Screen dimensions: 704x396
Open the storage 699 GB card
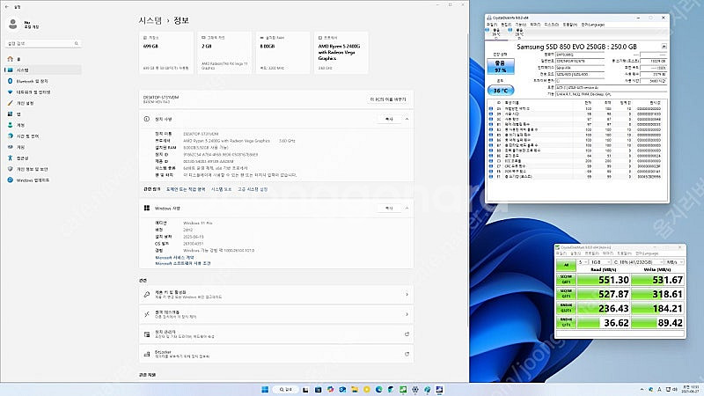point(166,53)
